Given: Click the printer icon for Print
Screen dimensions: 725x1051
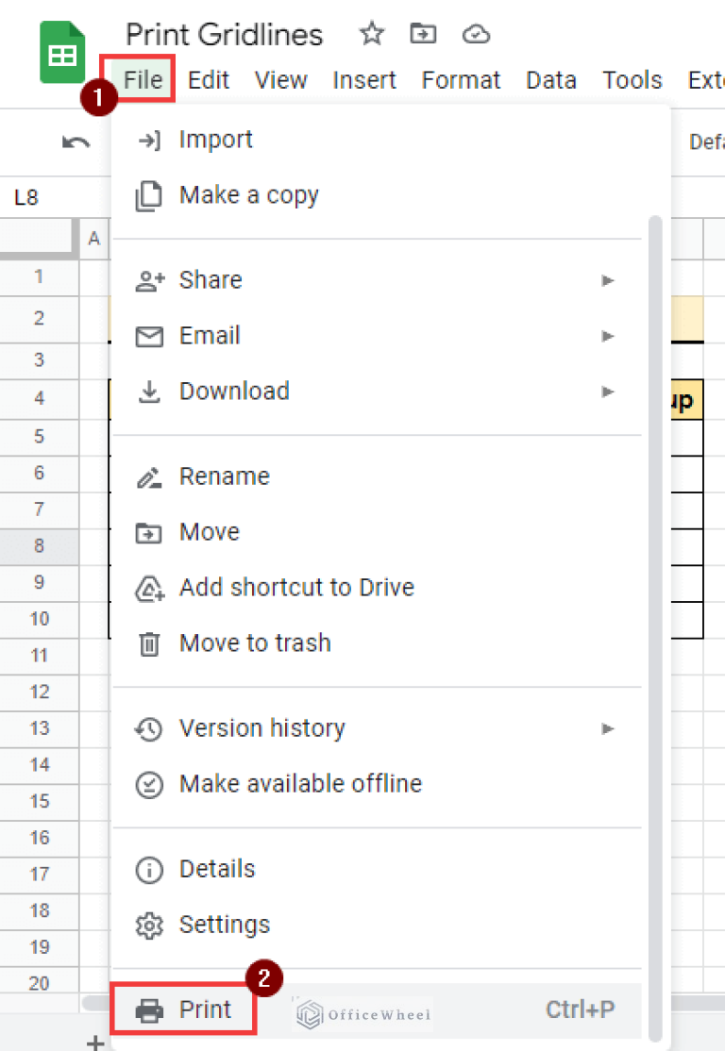Looking at the screenshot, I should click(149, 1010).
